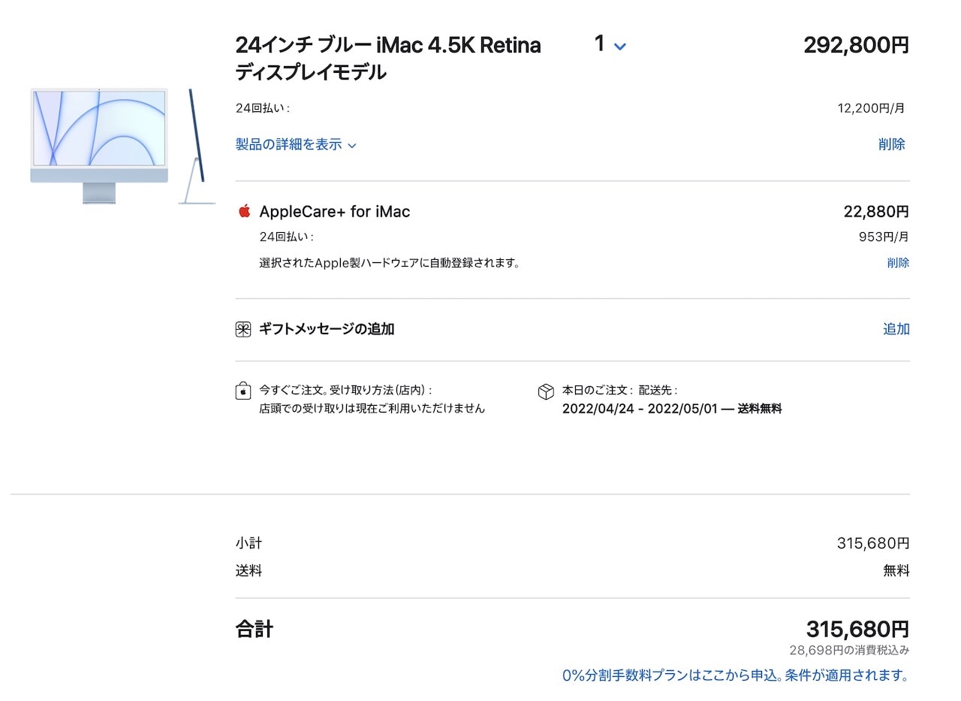Click the 292,800円 iMac price

[x=856, y=45]
